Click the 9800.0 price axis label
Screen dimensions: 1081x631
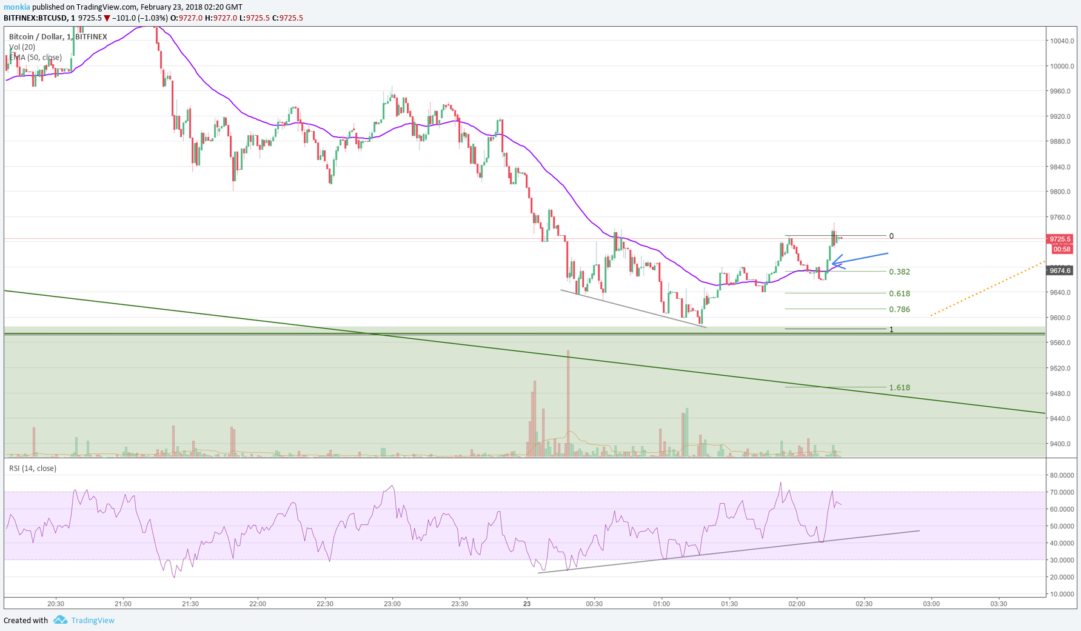(x=1061, y=192)
